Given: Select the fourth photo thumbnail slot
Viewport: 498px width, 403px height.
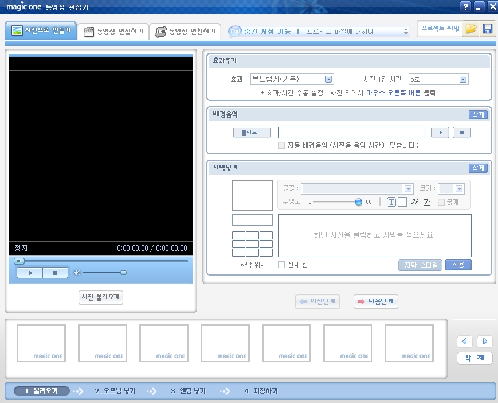Looking at the screenshot, I should [x=225, y=343].
